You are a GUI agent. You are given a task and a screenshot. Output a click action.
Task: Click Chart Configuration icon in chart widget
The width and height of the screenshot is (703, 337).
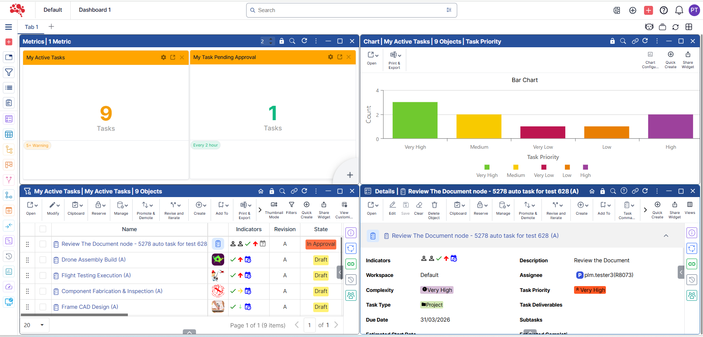point(650,59)
